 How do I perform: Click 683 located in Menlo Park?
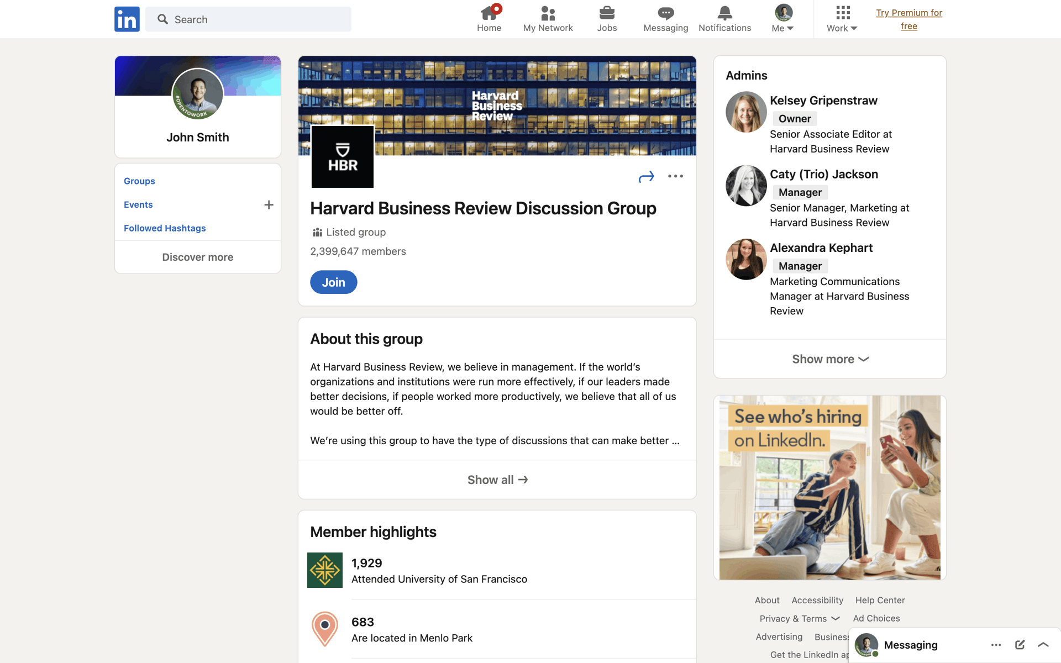pyautogui.click(x=412, y=630)
